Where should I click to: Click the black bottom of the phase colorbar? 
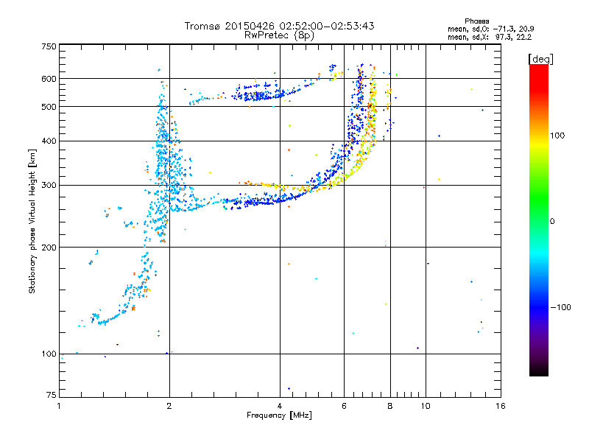(539, 371)
